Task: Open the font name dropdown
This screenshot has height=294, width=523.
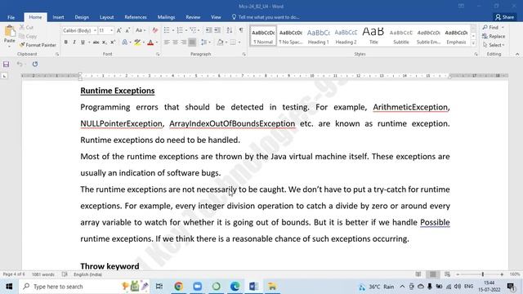Action: pyautogui.click(x=95, y=31)
